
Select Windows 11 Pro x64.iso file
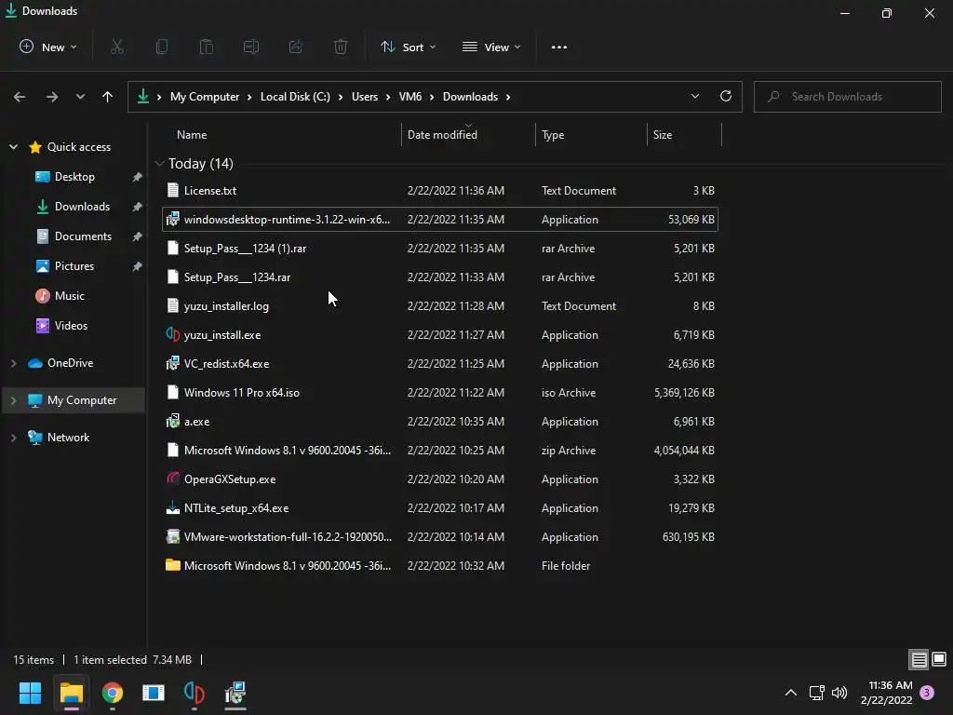point(440,392)
